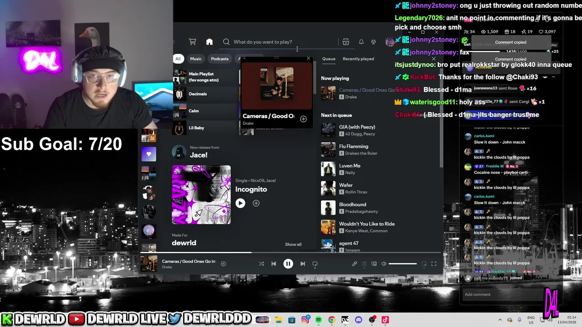Viewport: 582px width, 327px height.
Task: Close the mini album popup with X
Action: click(x=308, y=58)
